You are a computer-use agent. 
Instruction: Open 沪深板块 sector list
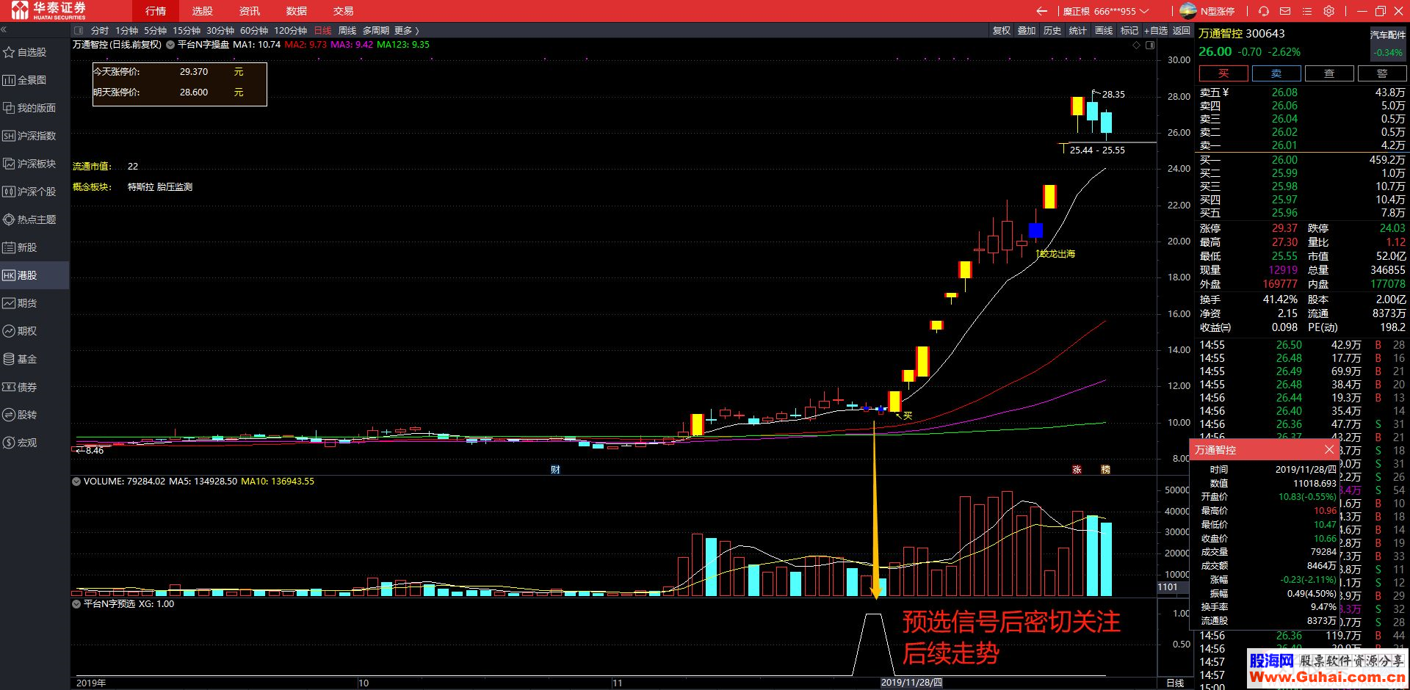pyautogui.click(x=29, y=164)
